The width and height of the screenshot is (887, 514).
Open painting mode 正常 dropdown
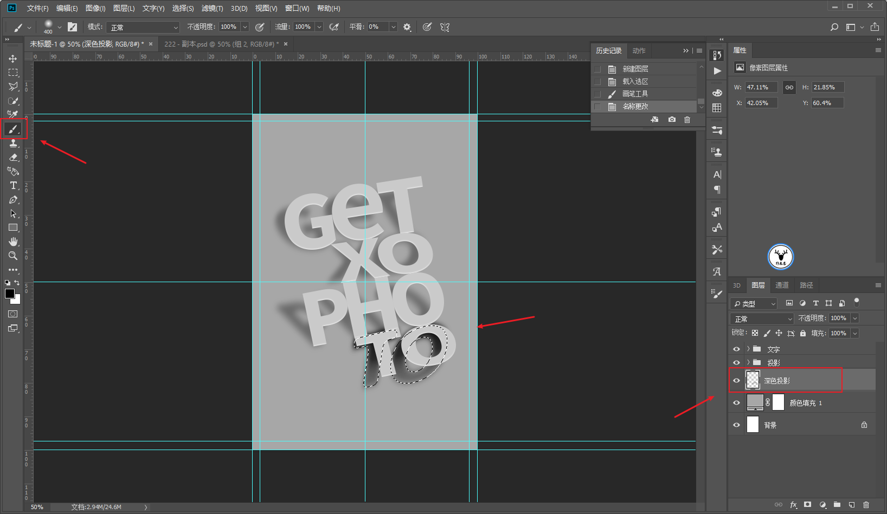coord(143,27)
